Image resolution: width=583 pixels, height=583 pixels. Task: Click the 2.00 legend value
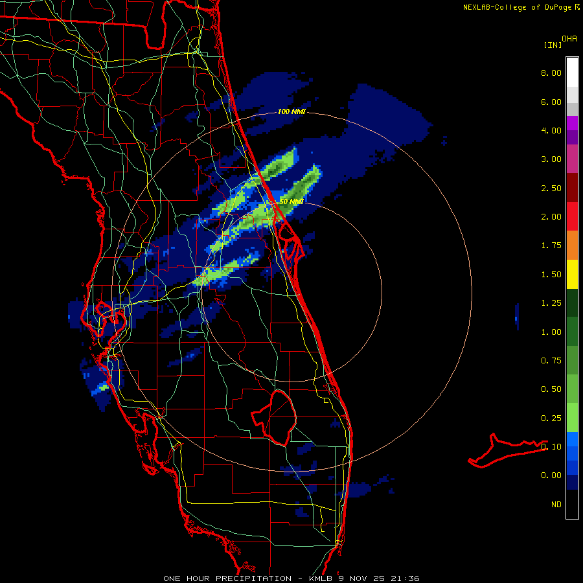coord(551,217)
